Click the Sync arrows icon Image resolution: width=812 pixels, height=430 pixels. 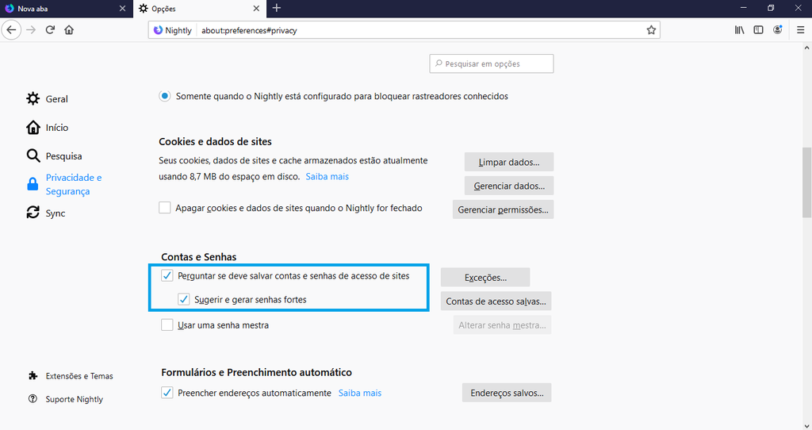point(33,213)
